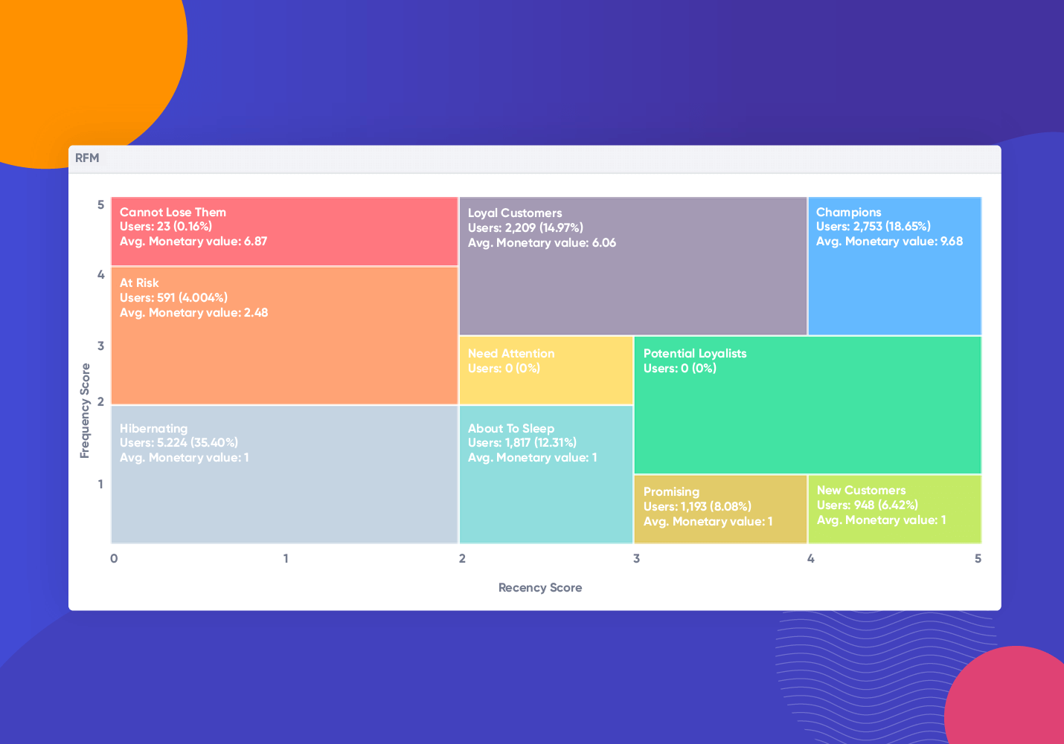Click 'Avg. Monetary value: 2.48' text

click(x=193, y=313)
